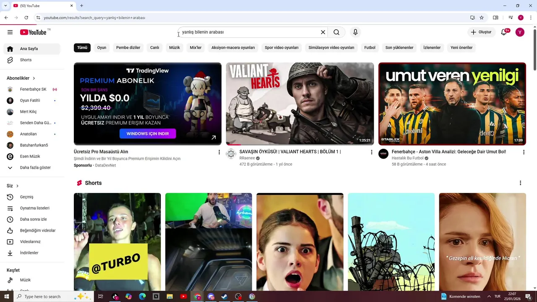The width and height of the screenshot is (537, 302).
Task: Open the Oyun Fatih'i channel
Action: [32, 101]
